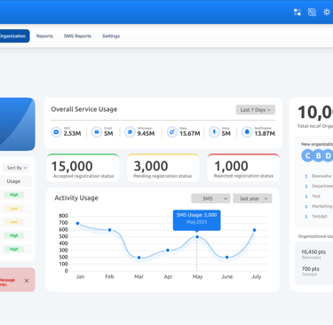The height and width of the screenshot is (325, 333).
Task: Click the SMS chat bubble usage icon
Action: (56, 132)
